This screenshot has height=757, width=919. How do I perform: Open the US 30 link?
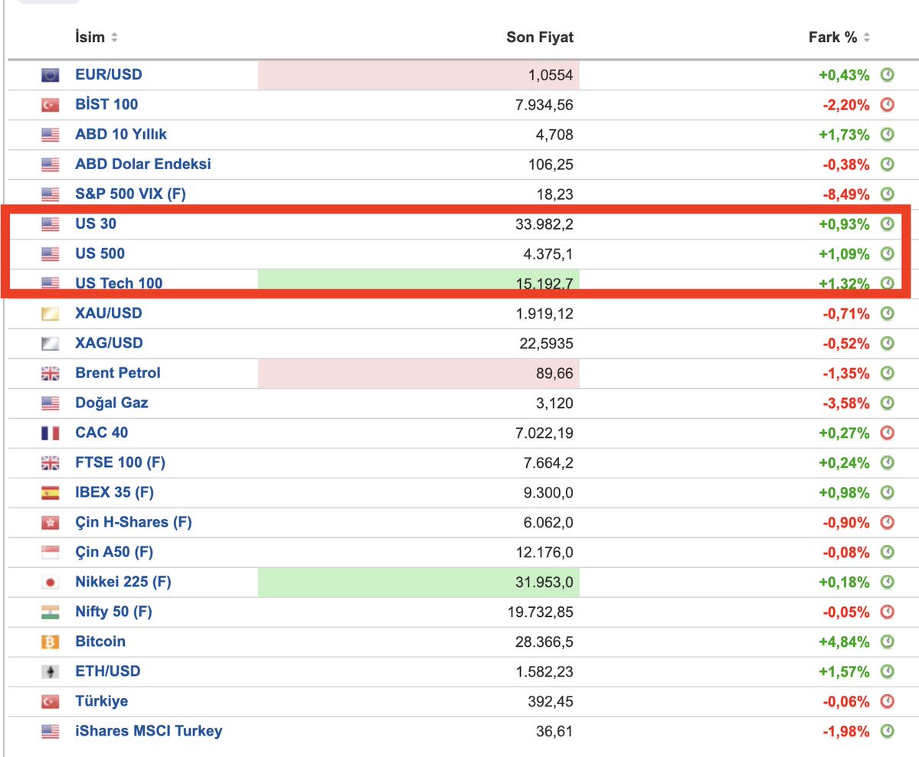tap(96, 224)
